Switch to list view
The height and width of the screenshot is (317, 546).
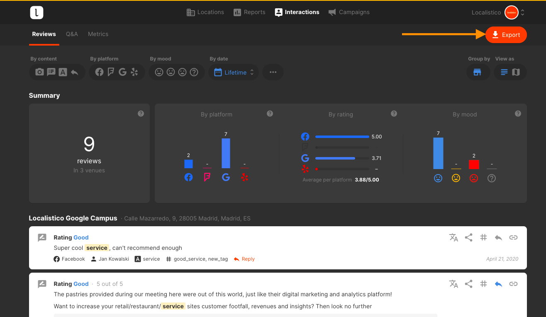coord(504,72)
